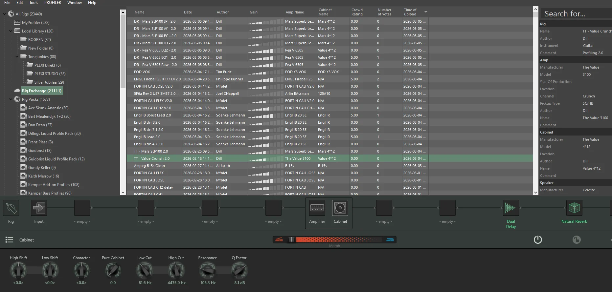612x292 pixels.
Task: Select the 'Ampeg B15s Clean' rig
Action: point(329,166)
